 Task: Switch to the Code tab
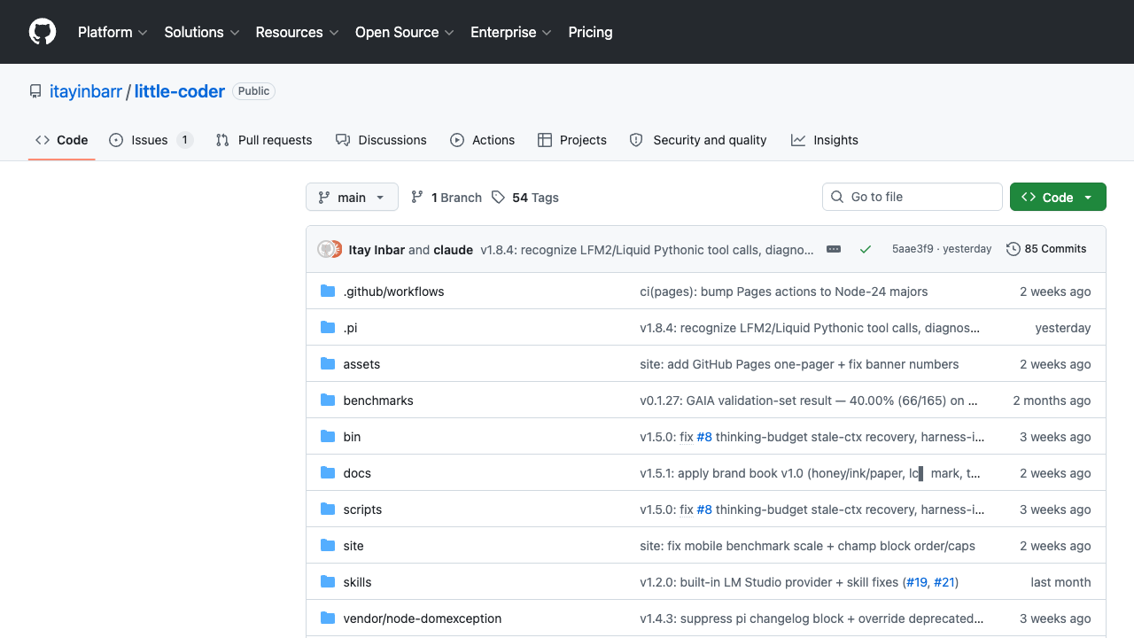tap(62, 140)
